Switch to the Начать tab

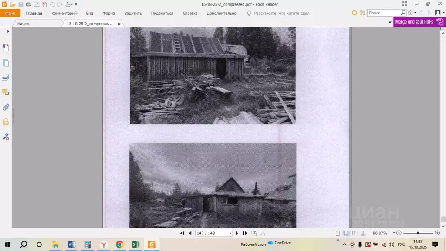(24, 24)
